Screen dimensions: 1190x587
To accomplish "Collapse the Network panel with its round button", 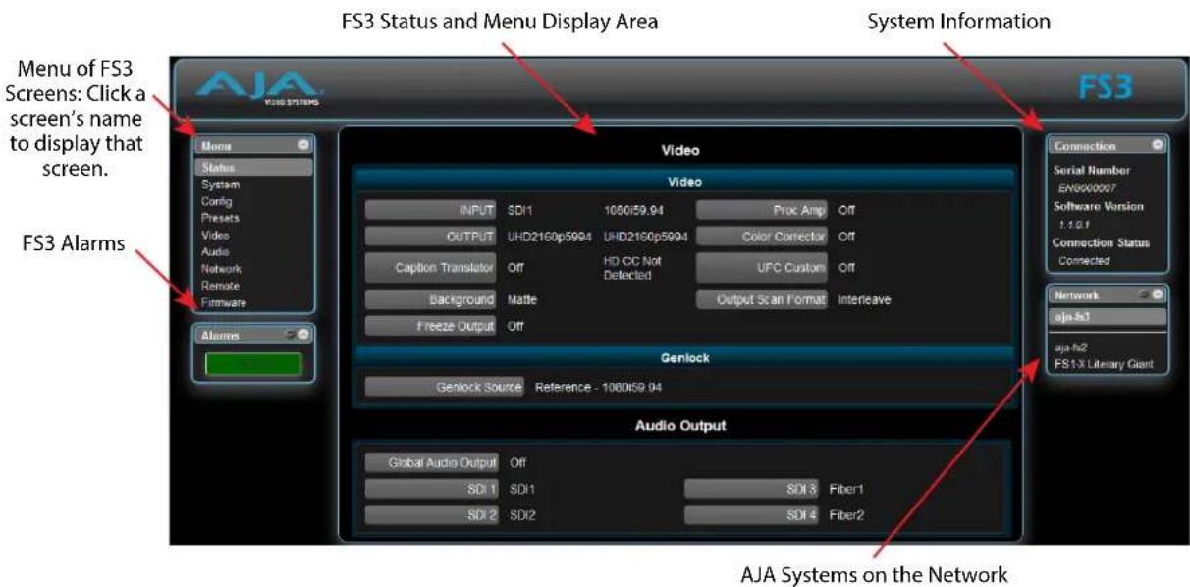I will [1158, 293].
